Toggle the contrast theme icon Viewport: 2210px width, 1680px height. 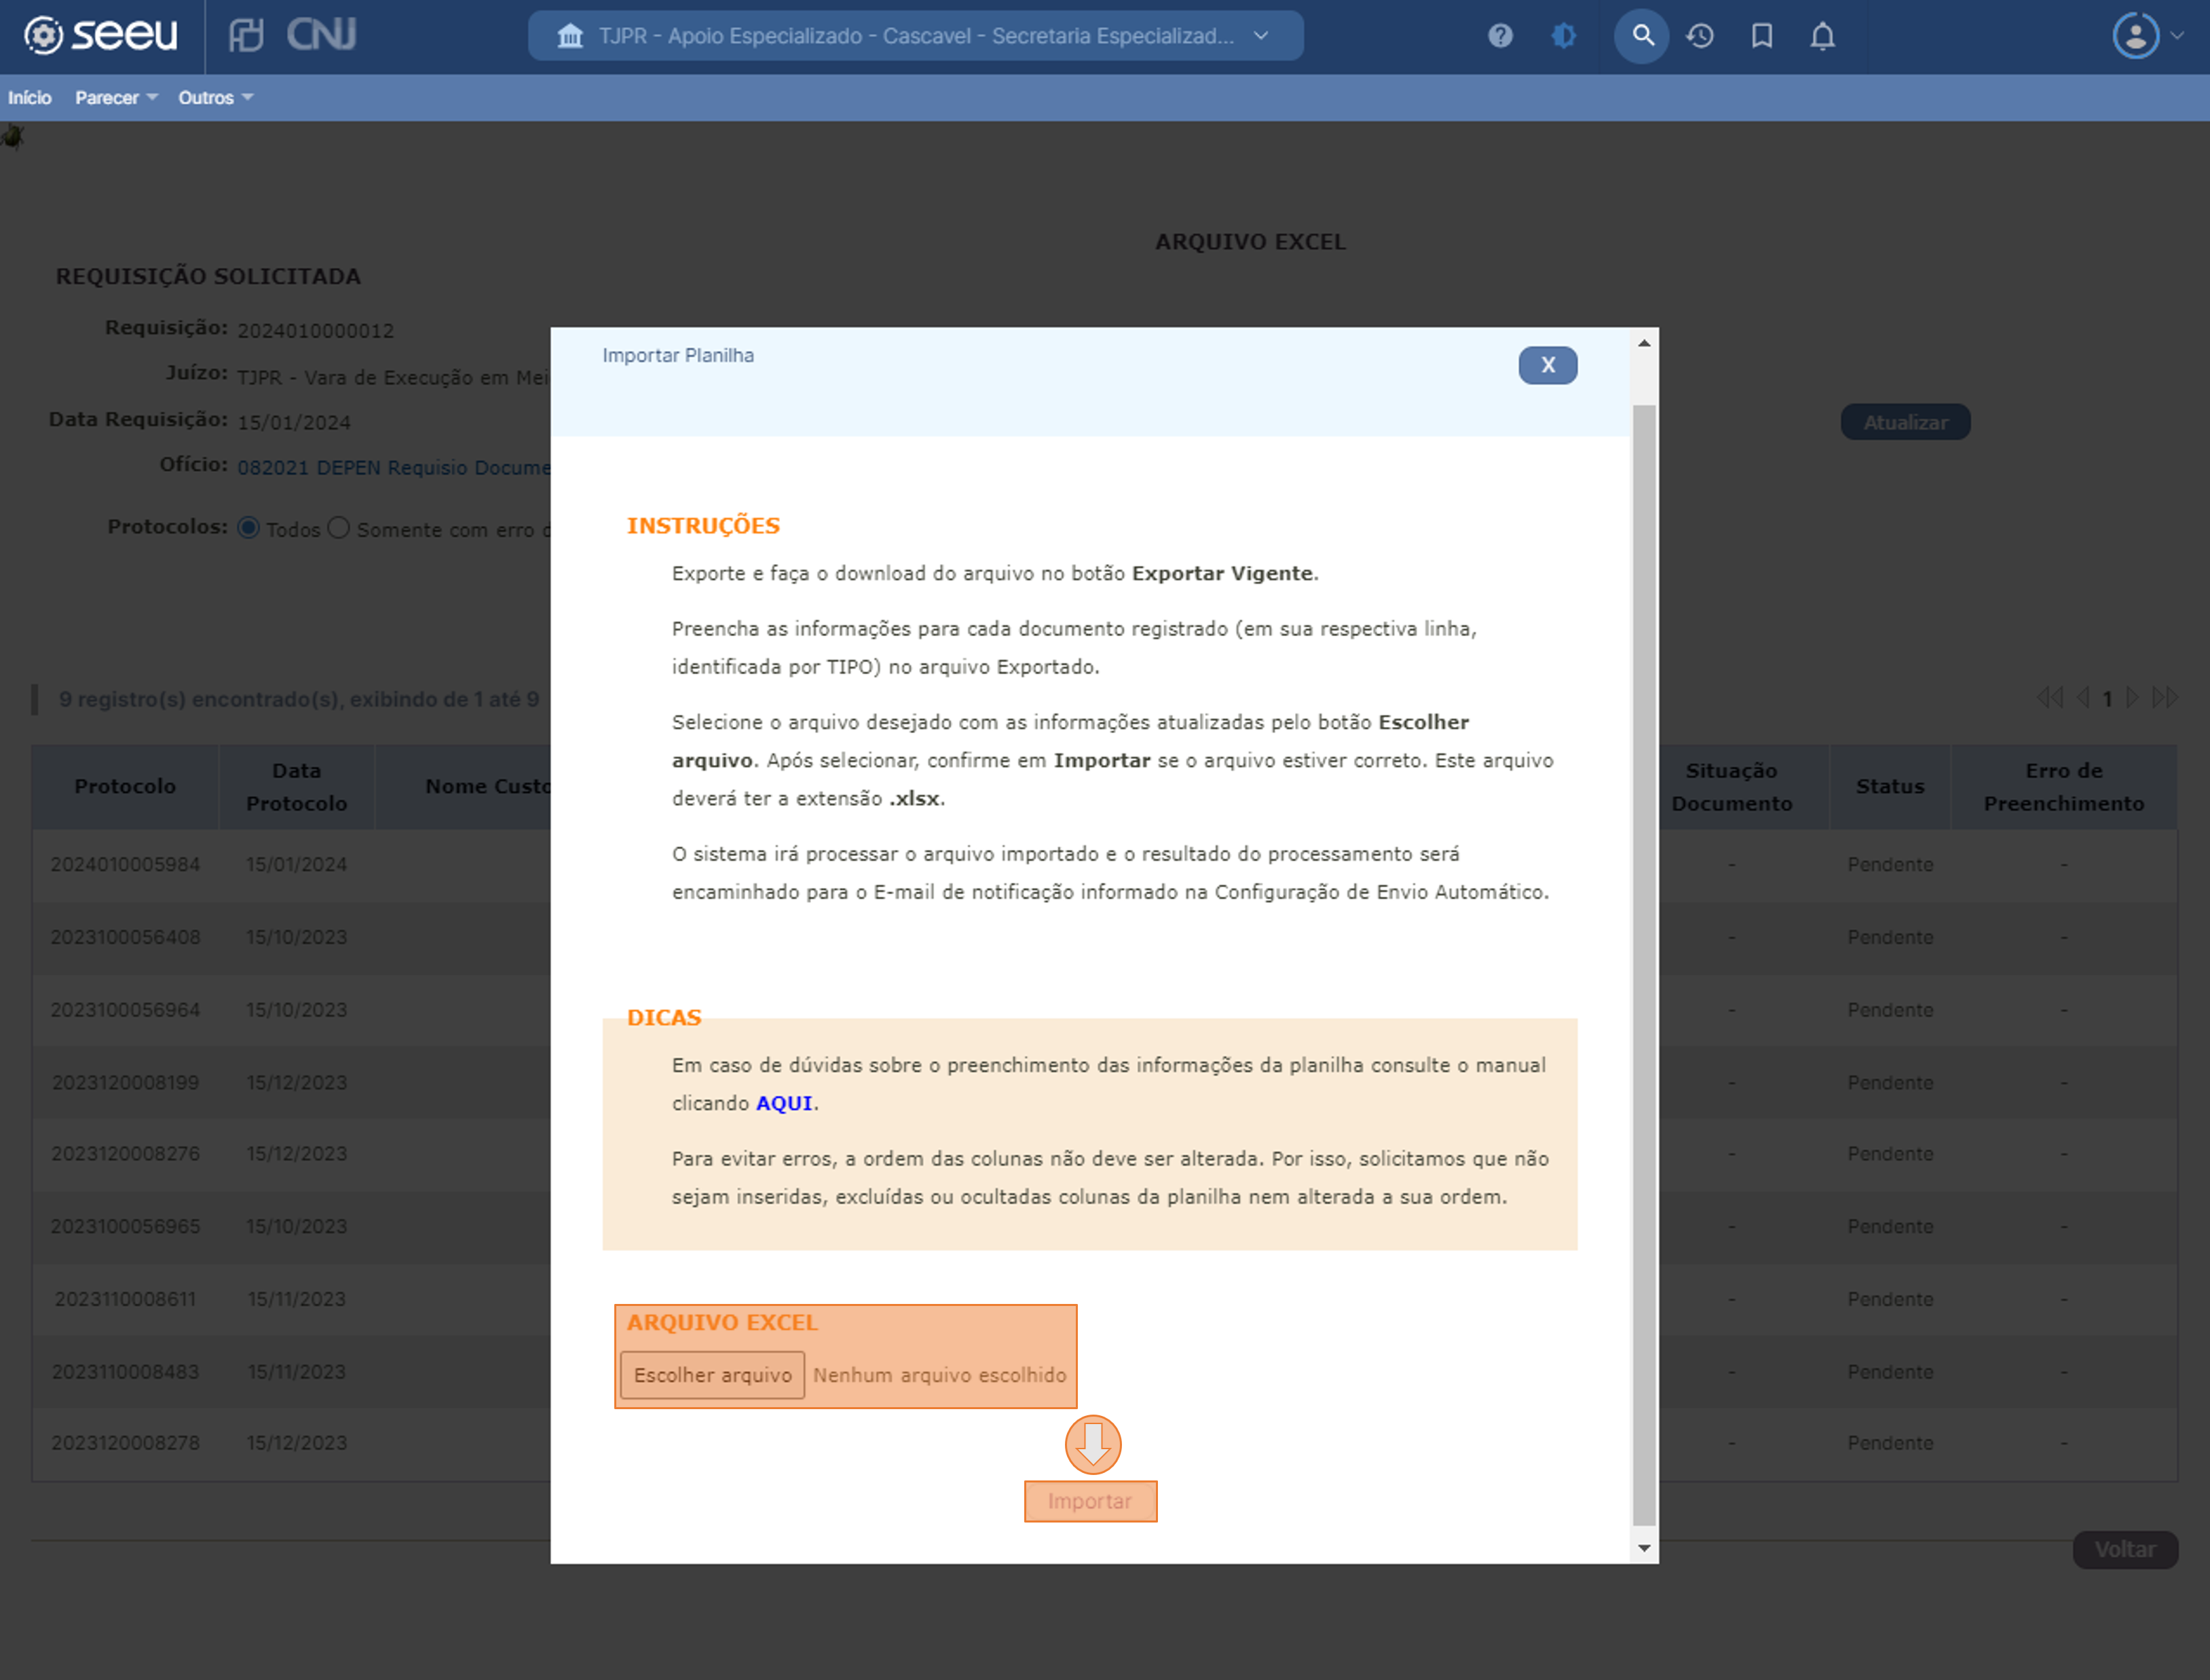click(1564, 36)
